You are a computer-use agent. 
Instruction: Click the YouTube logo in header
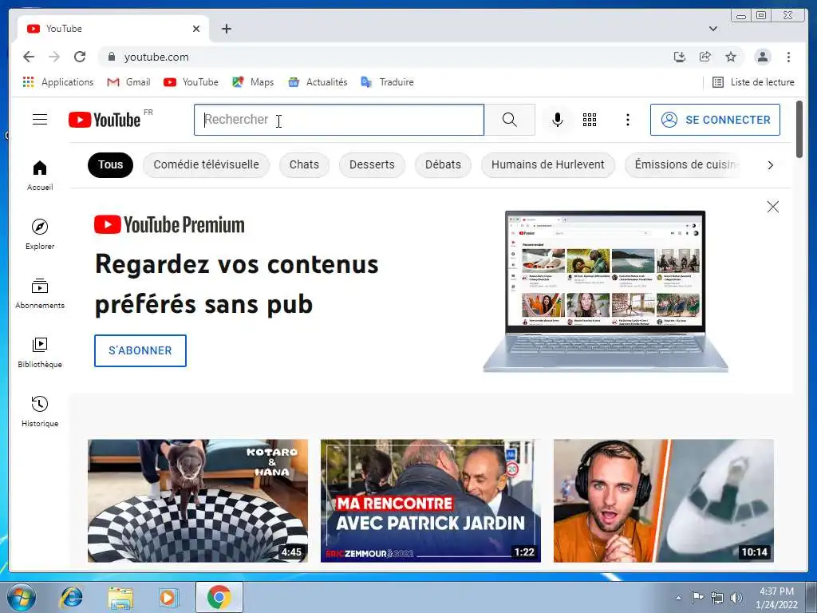[105, 120]
